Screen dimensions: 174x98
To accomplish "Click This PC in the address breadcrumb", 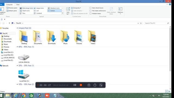I will 19,23.
